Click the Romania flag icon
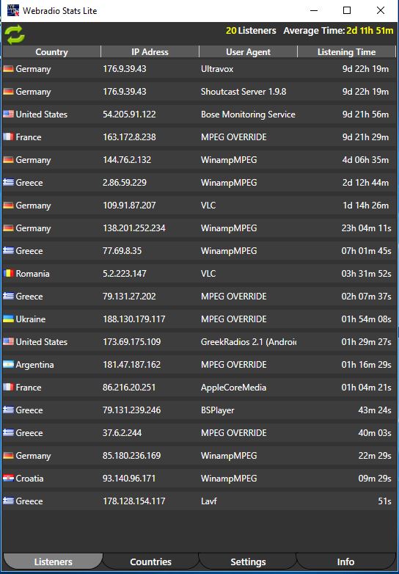Image resolution: width=399 pixels, height=574 pixels. point(8,273)
